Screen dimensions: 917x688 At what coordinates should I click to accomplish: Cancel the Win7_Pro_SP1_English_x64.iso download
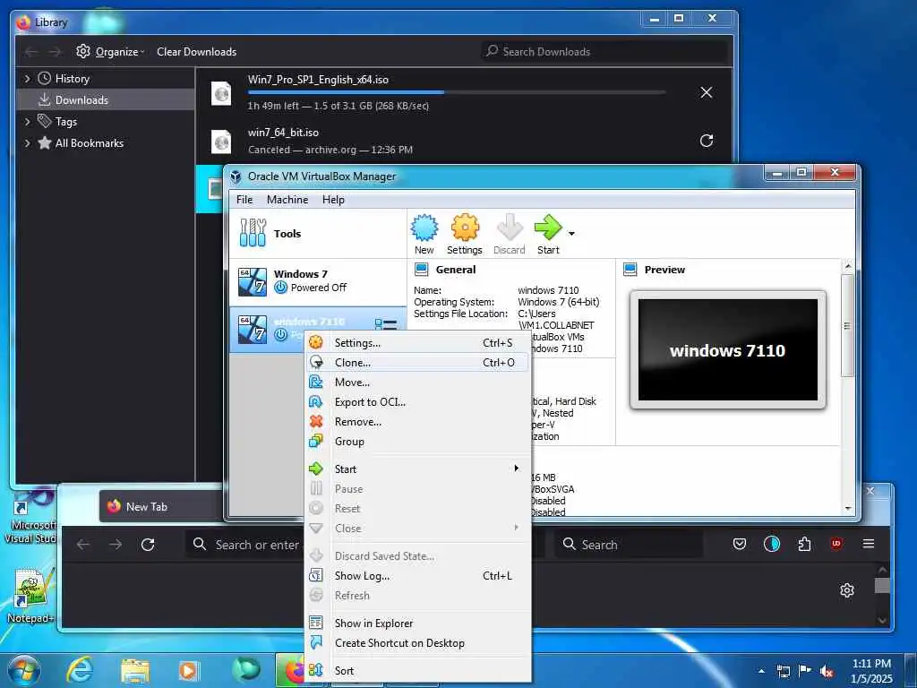point(707,92)
